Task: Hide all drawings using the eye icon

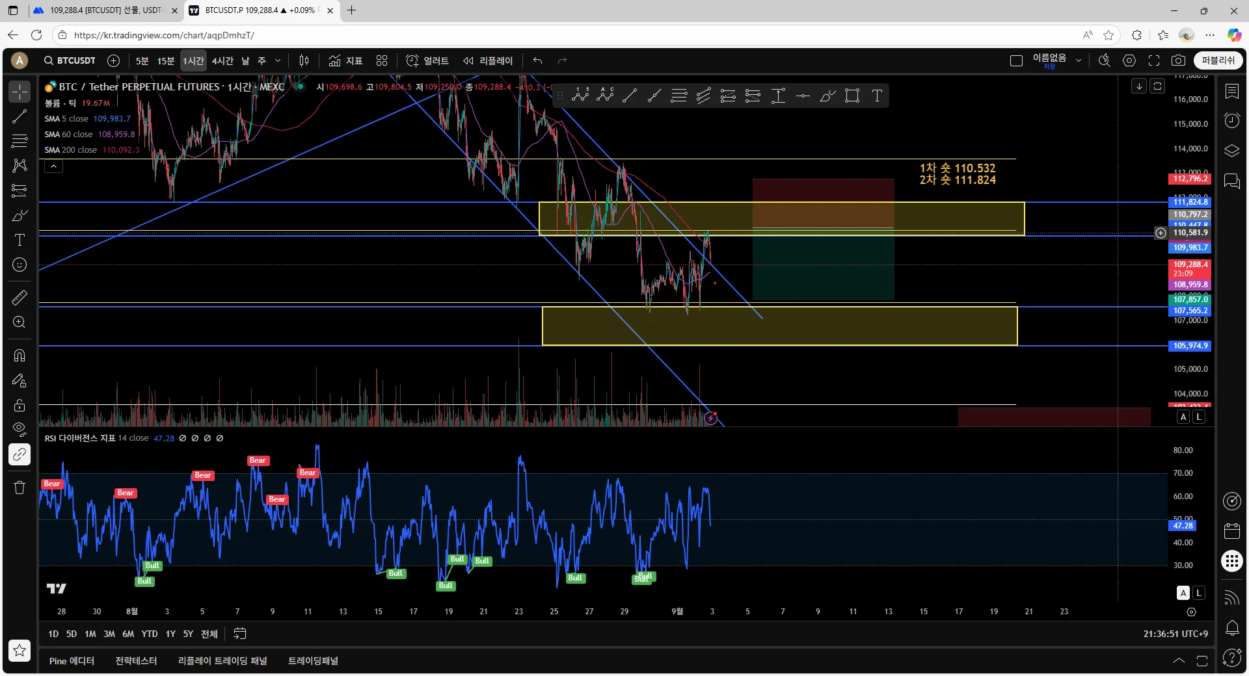Action: point(20,430)
